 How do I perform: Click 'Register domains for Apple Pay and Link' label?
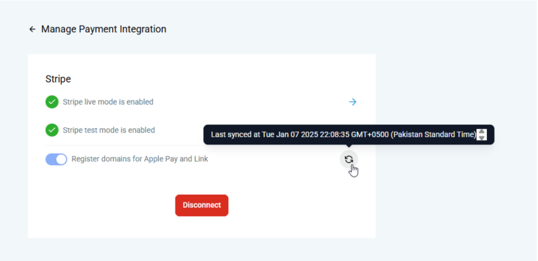140,159
